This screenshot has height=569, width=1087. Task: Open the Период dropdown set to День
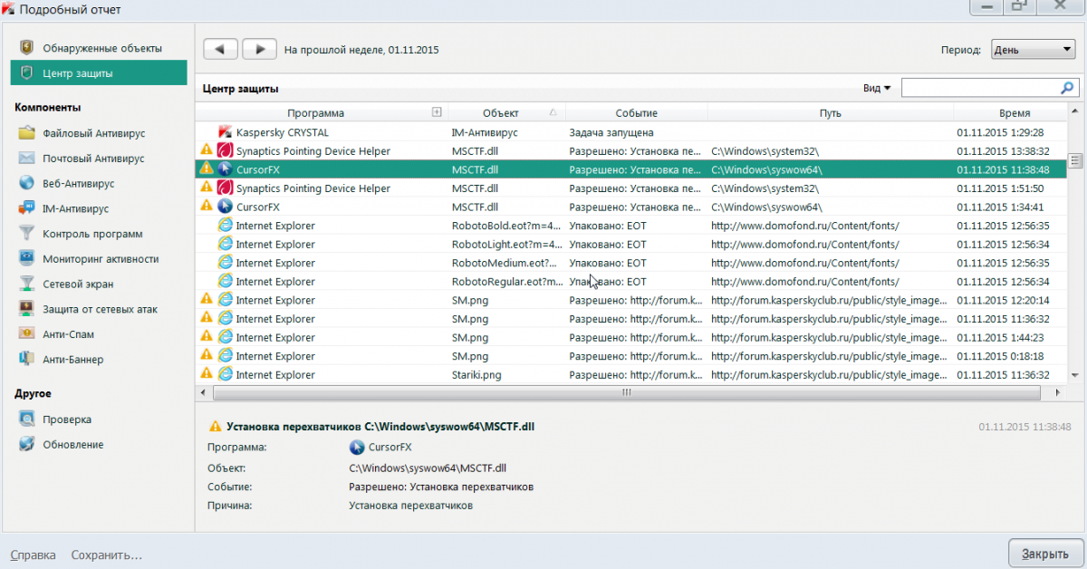tap(1033, 50)
